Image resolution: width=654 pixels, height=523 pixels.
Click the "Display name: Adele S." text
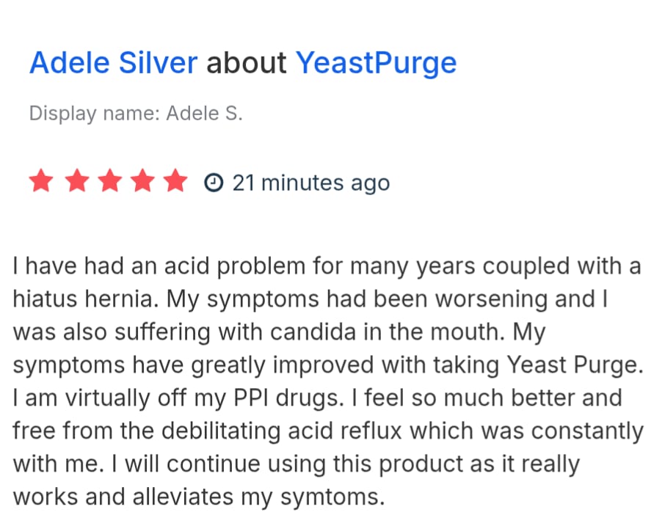136,114
